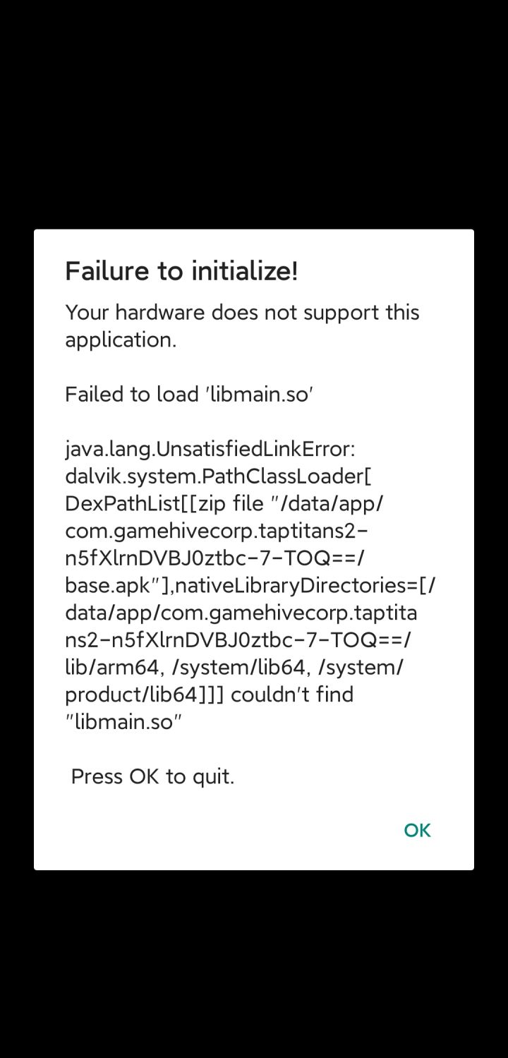This screenshot has height=1058, width=508.
Task: Click the "com.gamehivecorp.taptitans2-" line
Action: click(217, 531)
